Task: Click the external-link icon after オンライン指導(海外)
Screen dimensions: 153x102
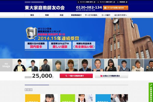Action: (114, 2)
